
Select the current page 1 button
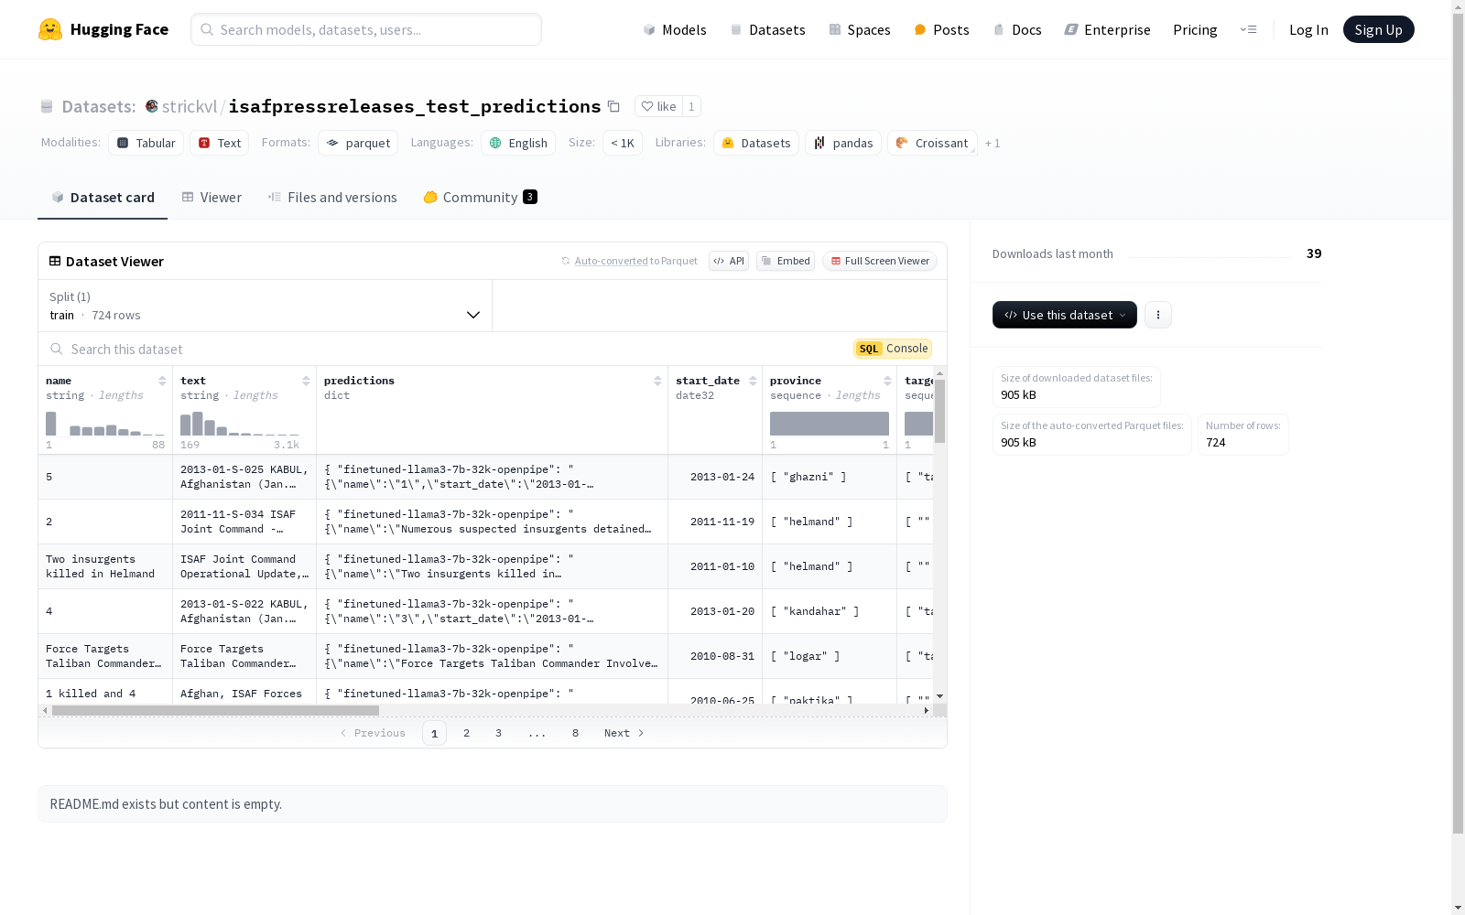pyautogui.click(x=434, y=733)
